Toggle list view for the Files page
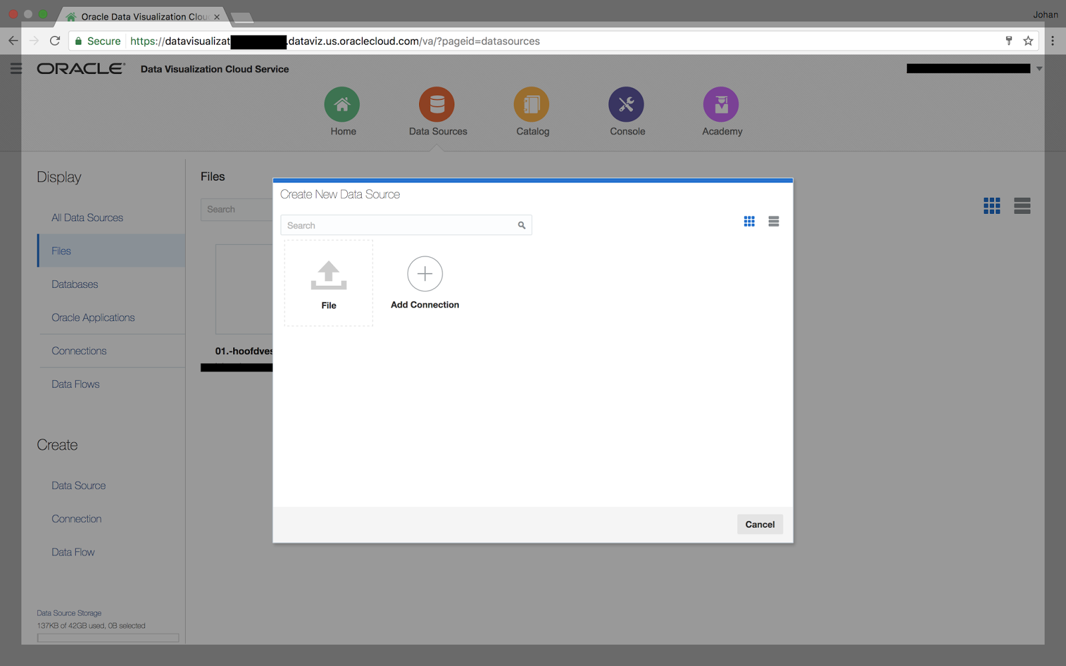Screen dimensions: 1066x666 (1022, 206)
